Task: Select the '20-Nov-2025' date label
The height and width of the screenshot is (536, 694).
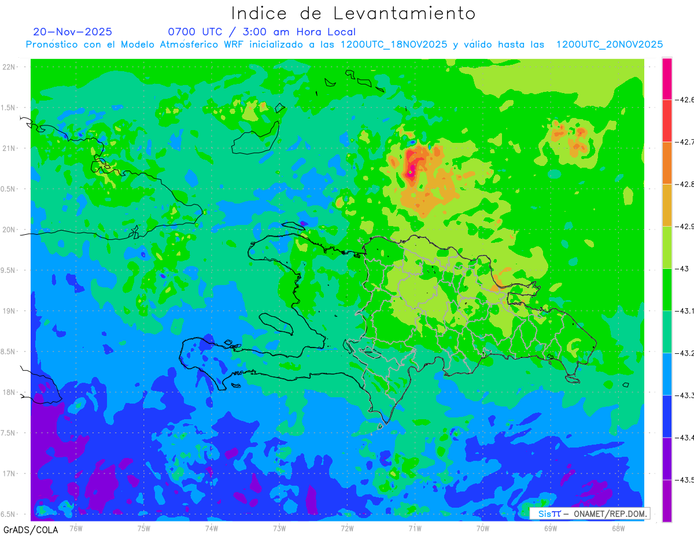Action: 73,32
